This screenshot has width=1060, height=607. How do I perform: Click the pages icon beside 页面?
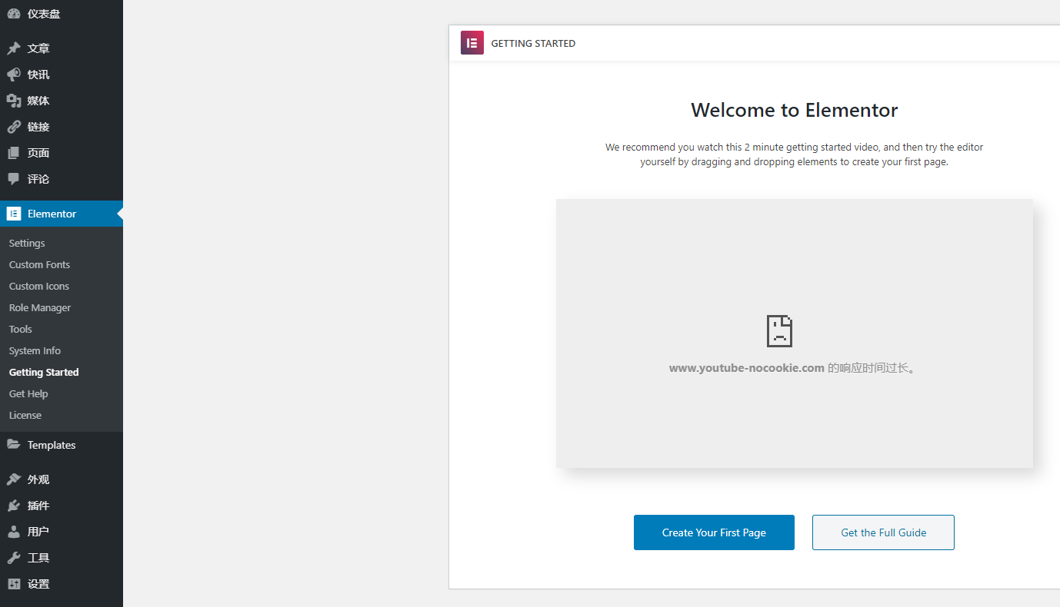point(14,153)
